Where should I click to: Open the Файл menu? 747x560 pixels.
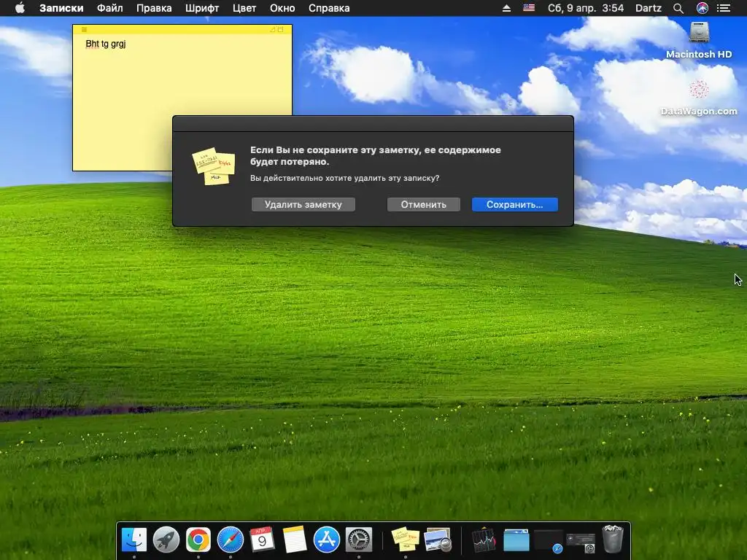click(110, 8)
